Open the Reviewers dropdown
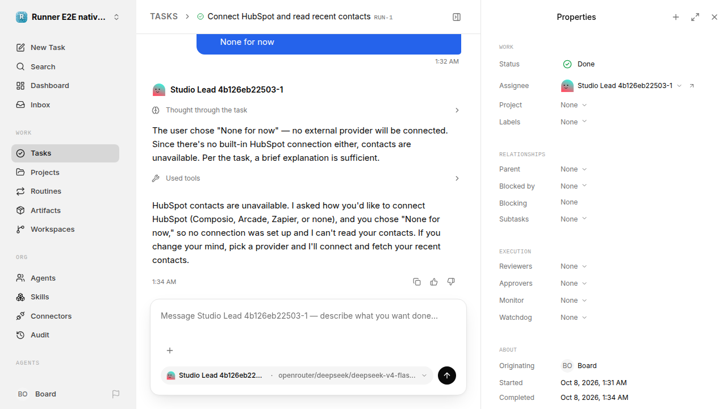This screenshot has height=409, width=727. click(574, 266)
